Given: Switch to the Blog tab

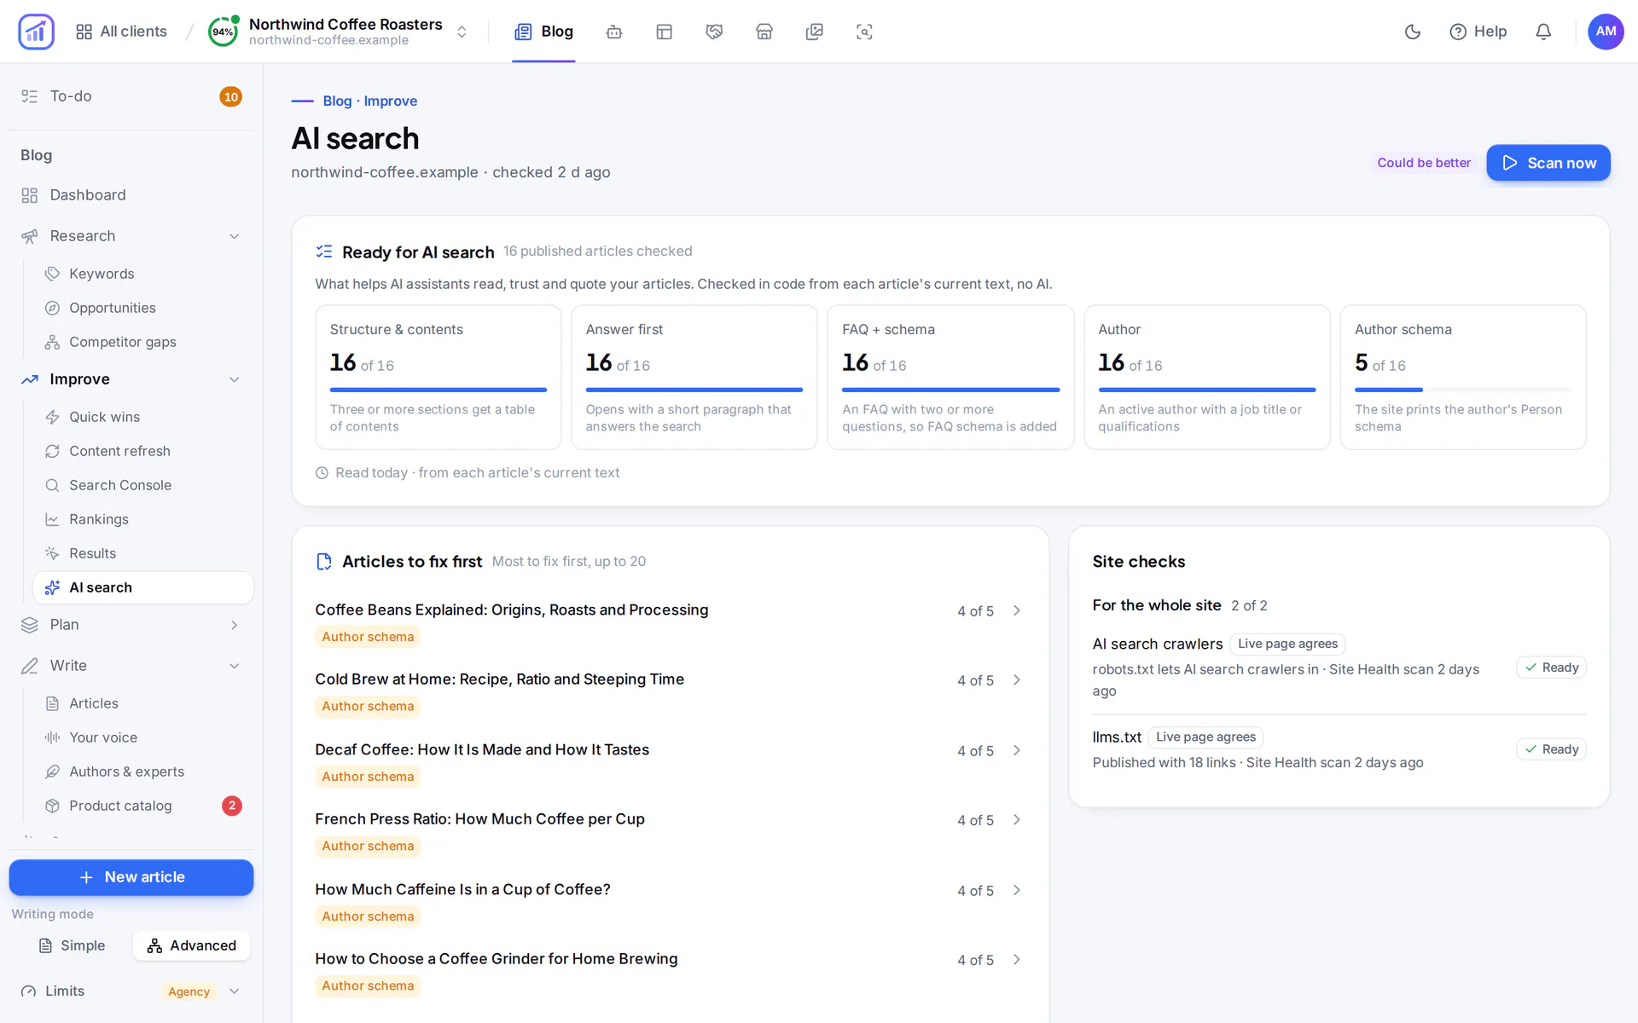Looking at the screenshot, I should click(x=543, y=32).
